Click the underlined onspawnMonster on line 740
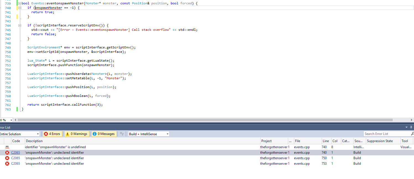Viewport: 414px width, 179px height. tap(48, 8)
